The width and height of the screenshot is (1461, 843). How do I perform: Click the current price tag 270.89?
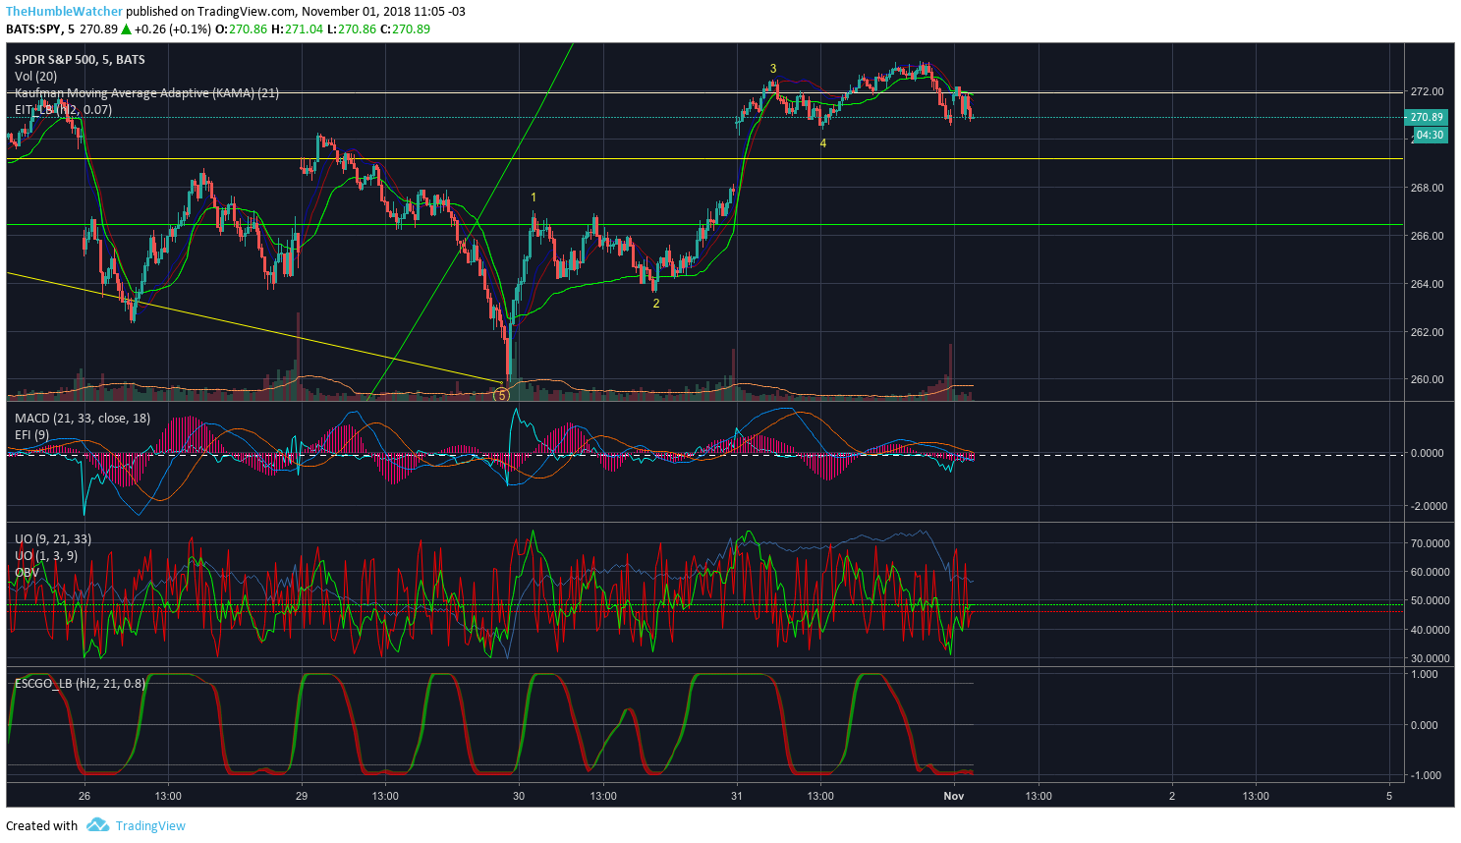coord(1427,117)
